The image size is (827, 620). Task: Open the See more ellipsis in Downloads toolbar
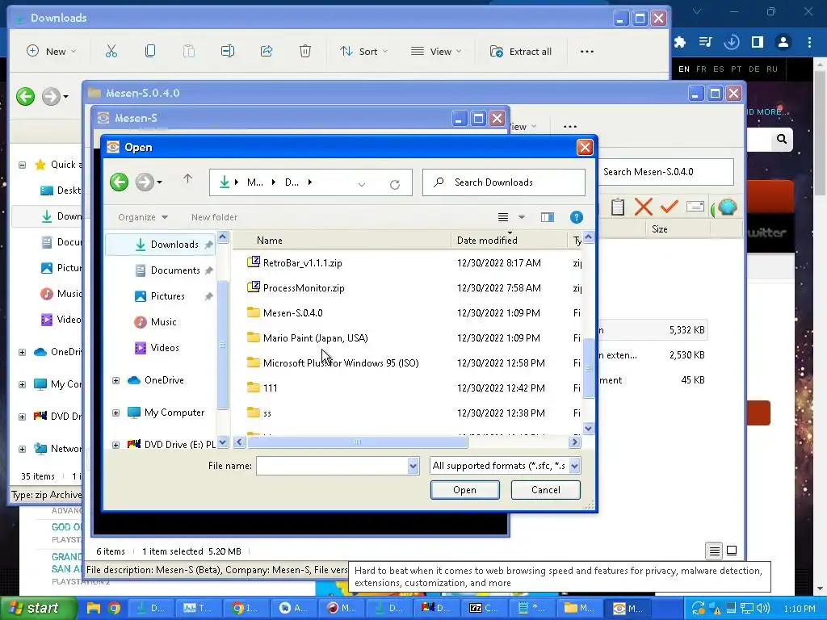coord(587,52)
